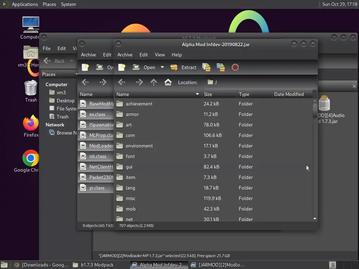Open the Places menu in top panel
This screenshot has height=269, width=359.
[x=49, y=4]
